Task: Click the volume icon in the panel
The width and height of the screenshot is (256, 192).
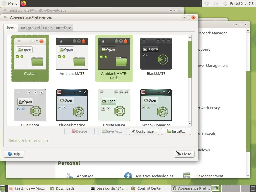Action: click(x=216, y=3)
